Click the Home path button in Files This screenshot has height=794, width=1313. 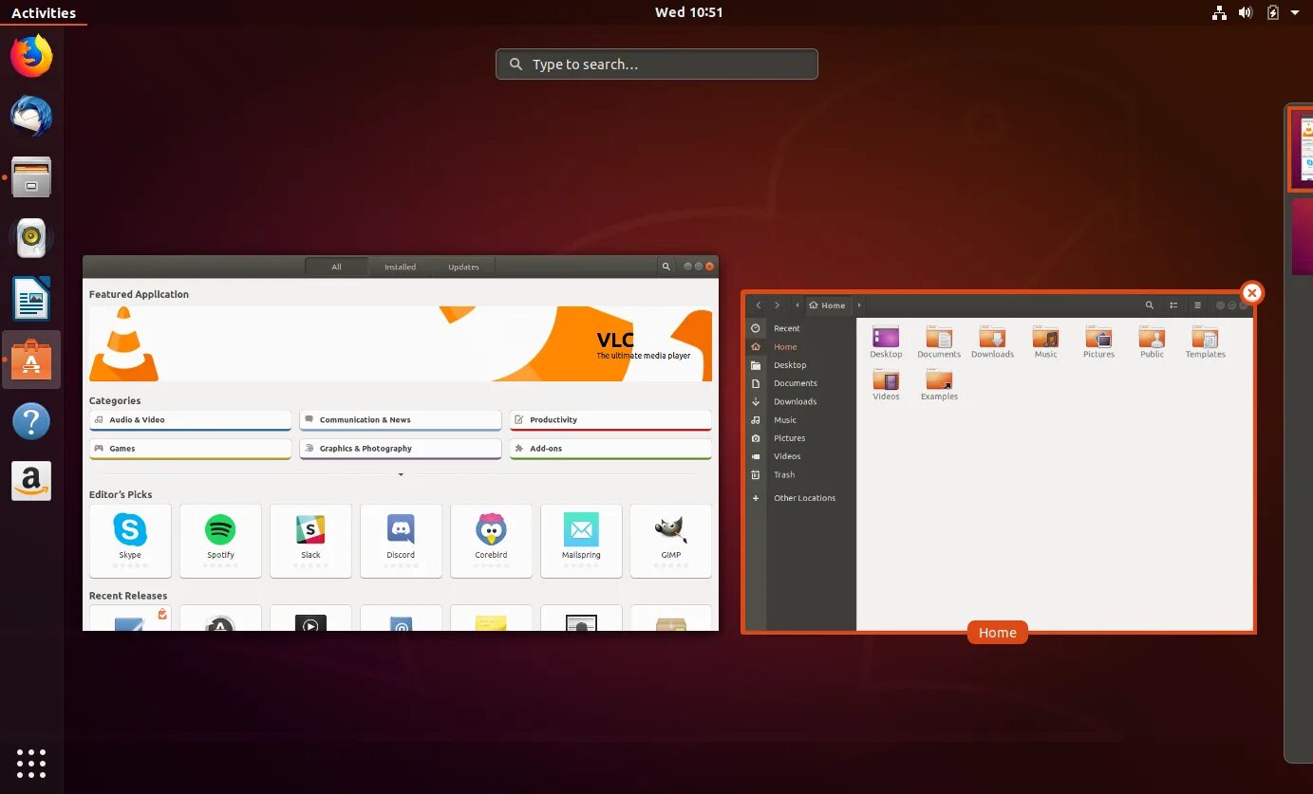coord(827,305)
